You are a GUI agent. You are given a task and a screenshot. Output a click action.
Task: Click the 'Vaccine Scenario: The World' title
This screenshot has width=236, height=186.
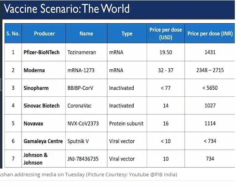point(67,9)
